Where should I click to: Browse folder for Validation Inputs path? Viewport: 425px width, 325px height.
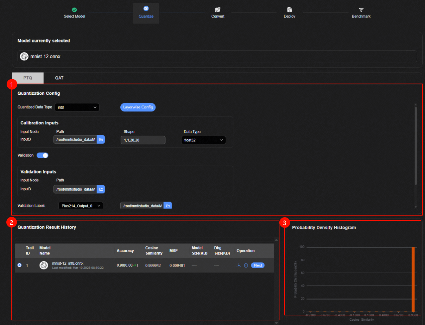(101, 189)
